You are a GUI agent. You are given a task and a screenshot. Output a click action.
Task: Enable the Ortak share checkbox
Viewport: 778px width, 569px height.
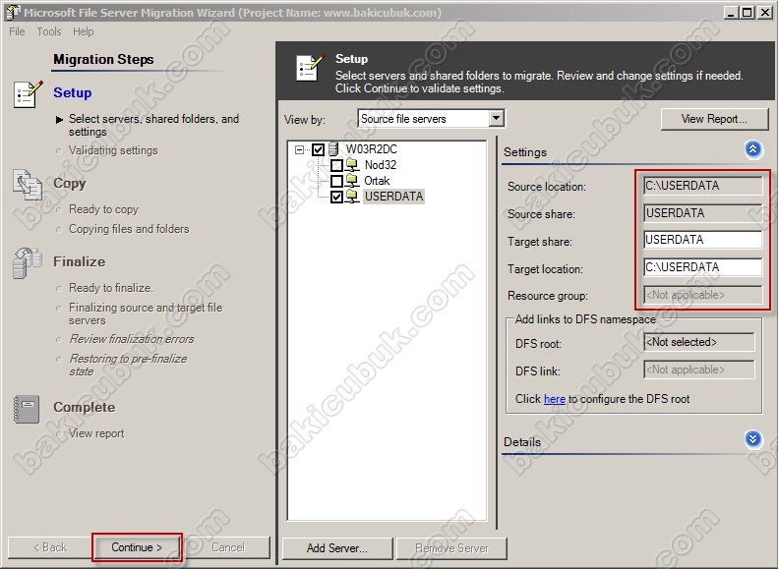[x=336, y=181]
